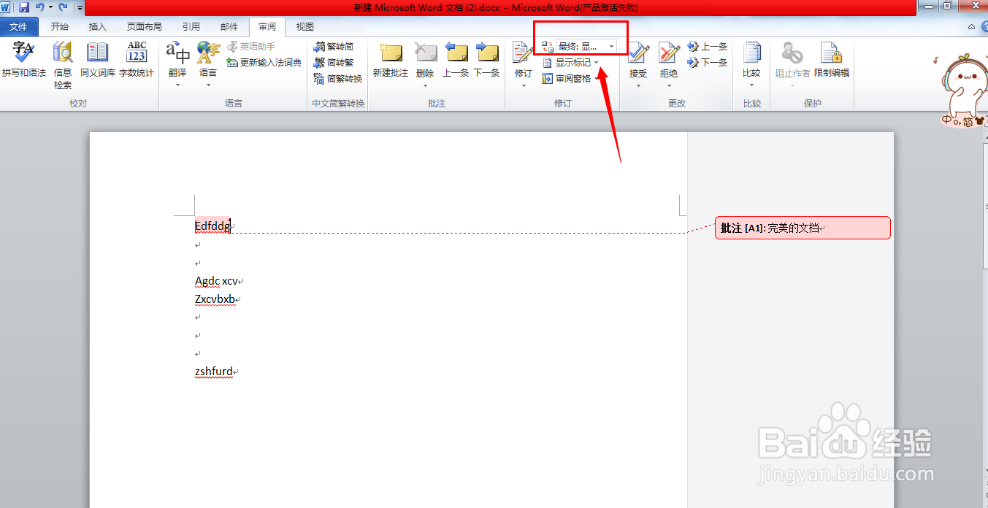Click the 接受 change icon
The height and width of the screenshot is (508, 988).
tap(638, 53)
